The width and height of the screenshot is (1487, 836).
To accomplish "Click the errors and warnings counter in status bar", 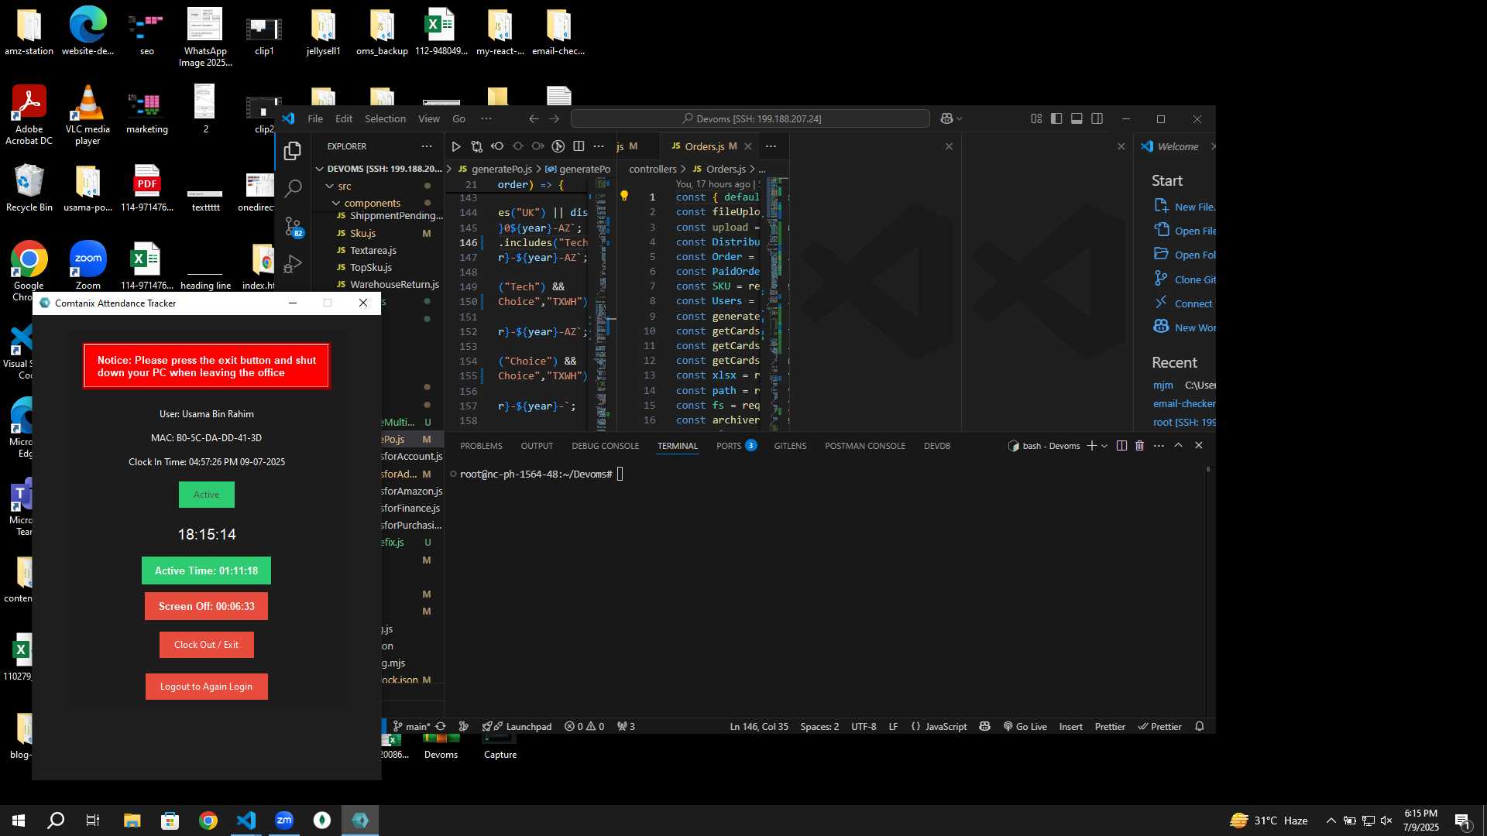I will coord(584,727).
